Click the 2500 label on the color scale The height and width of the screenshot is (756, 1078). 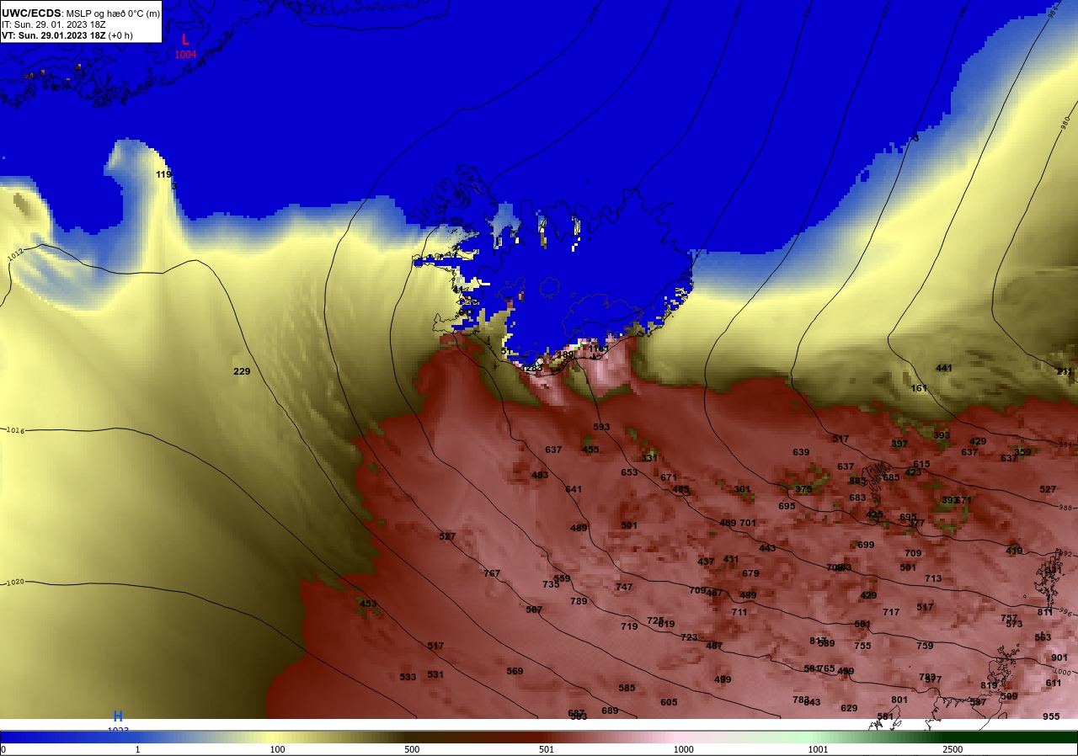click(x=953, y=749)
